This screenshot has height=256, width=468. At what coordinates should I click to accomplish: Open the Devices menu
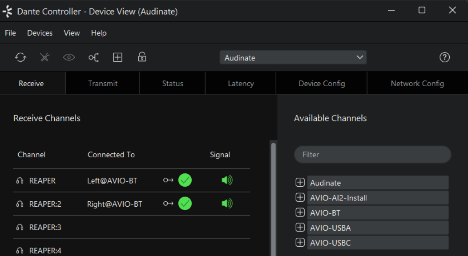click(x=40, y=33)
